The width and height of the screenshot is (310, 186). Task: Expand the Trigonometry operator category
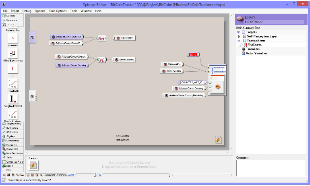pos(12,124)
